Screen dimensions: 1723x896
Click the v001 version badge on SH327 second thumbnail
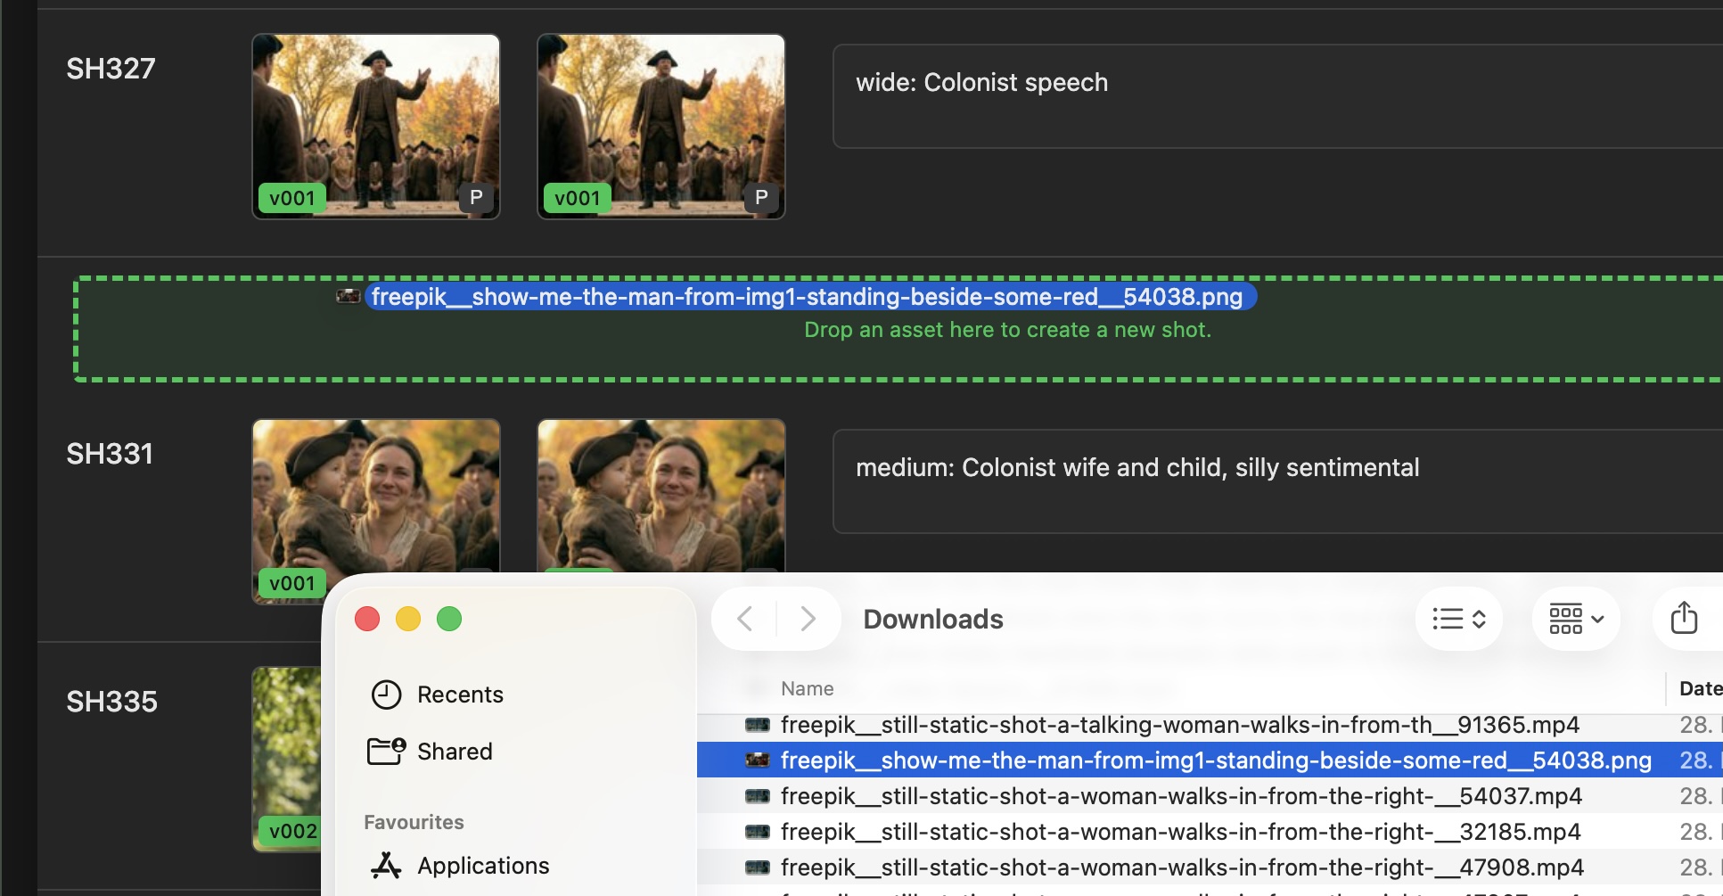[x=578, y=198]
